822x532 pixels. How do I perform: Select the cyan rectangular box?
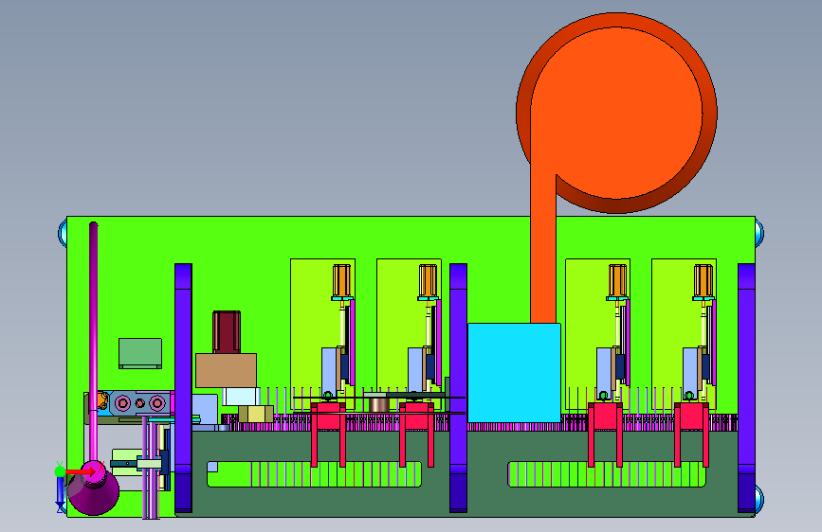[514, 373]
